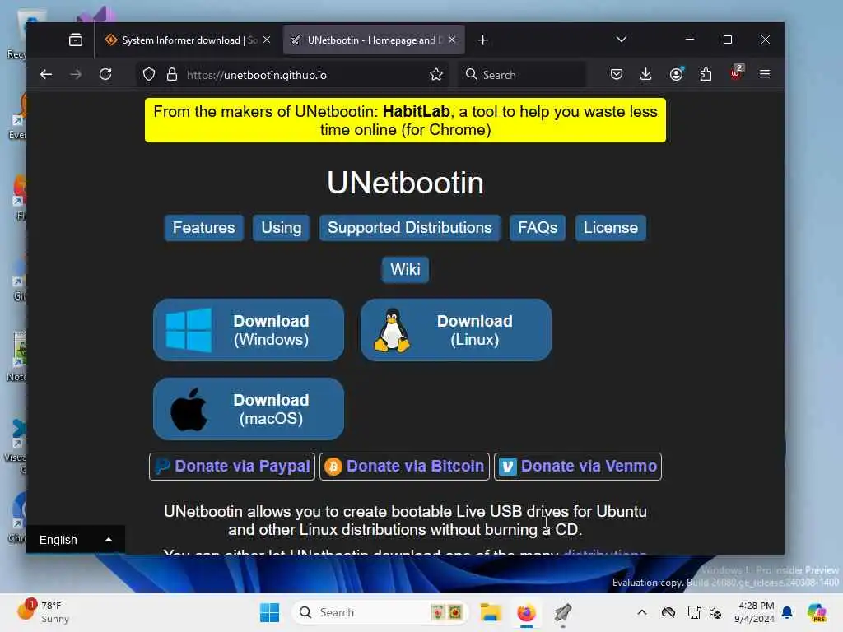Show hidden system tray icons chevron
The height and width of the screenshot is (632, 843).
point(642,612)
